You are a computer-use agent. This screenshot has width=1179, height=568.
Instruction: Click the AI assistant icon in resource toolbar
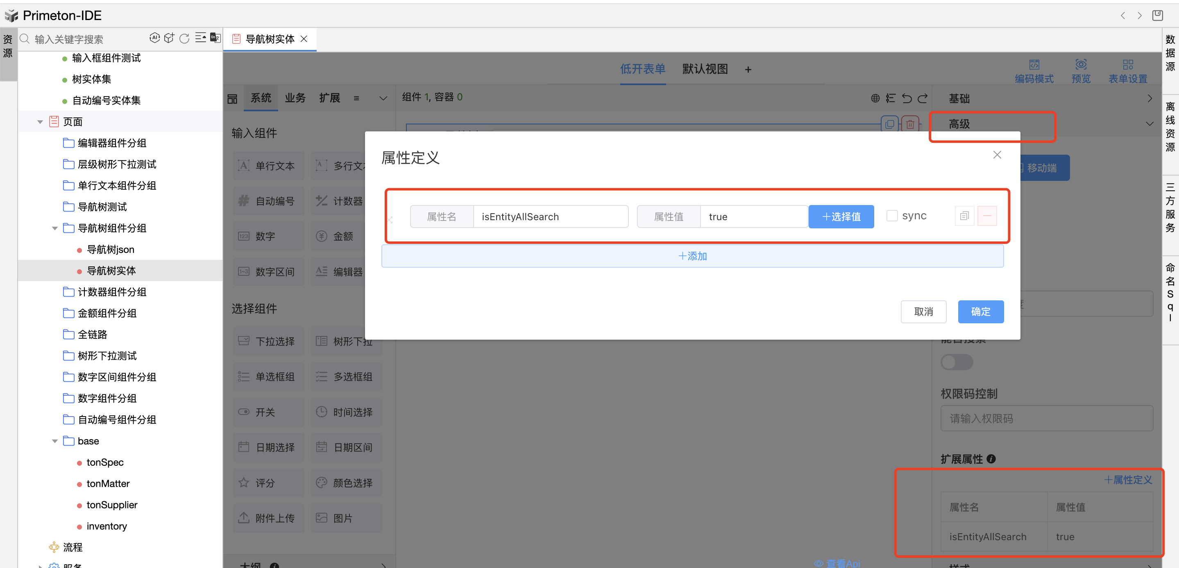click(x=155, y=38)
